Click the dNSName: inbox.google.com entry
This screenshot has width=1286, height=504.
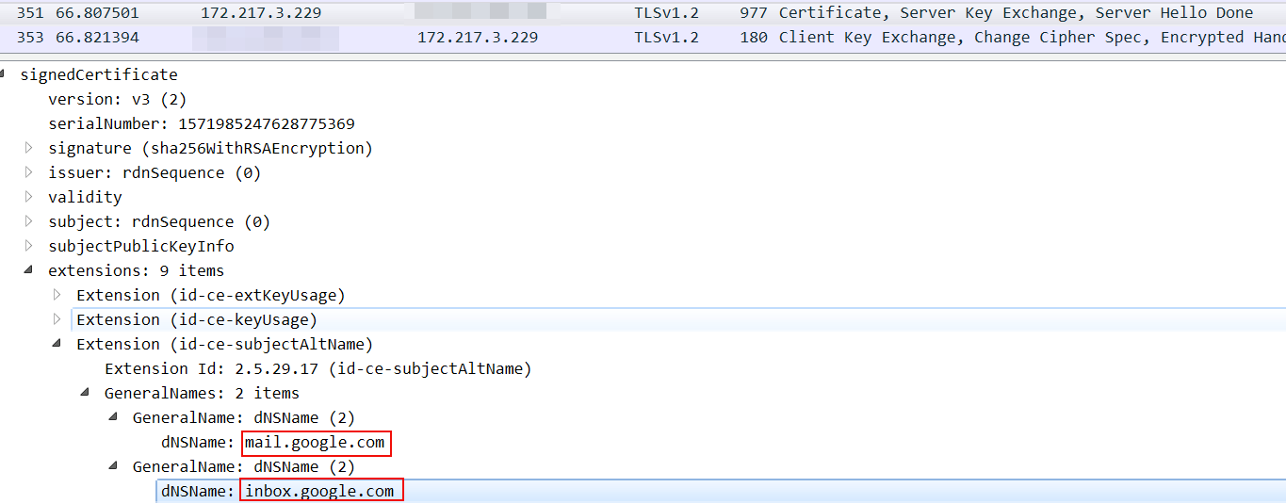tap(320, 491)
